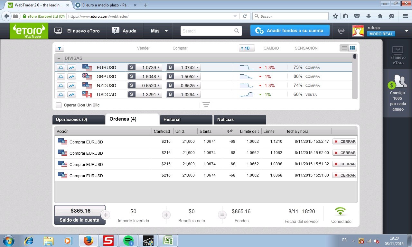Open Excel from the taskbar

coord(168,241)
